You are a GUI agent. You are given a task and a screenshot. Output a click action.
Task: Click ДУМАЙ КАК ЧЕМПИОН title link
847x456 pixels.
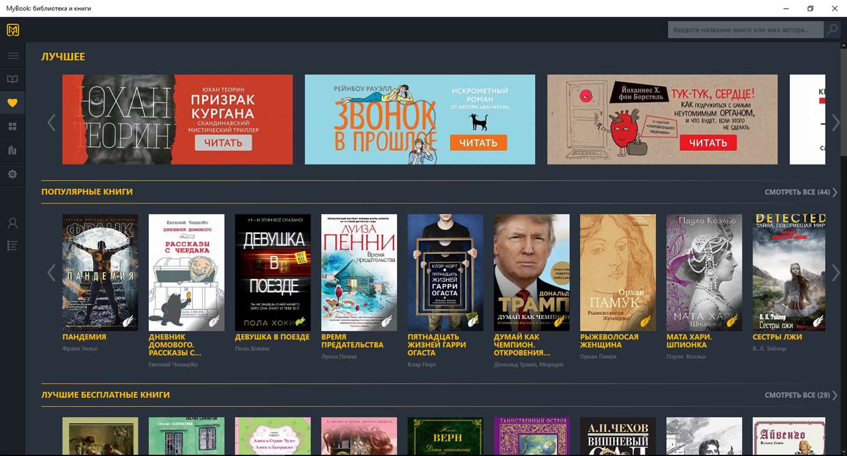(x=522, y=345)
